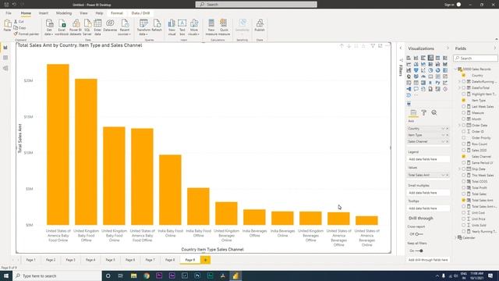Collapse the Fields pane chevron
The image size is (499, 281).
[495, 48]
